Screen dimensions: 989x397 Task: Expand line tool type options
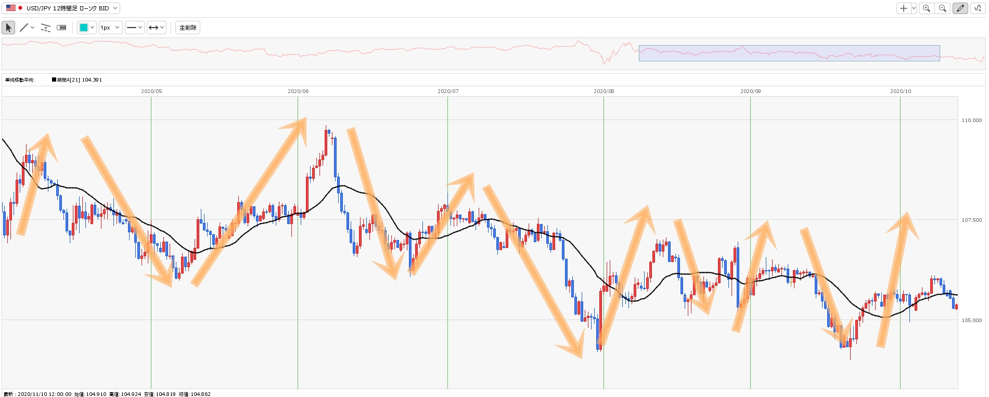coord(33,28)
